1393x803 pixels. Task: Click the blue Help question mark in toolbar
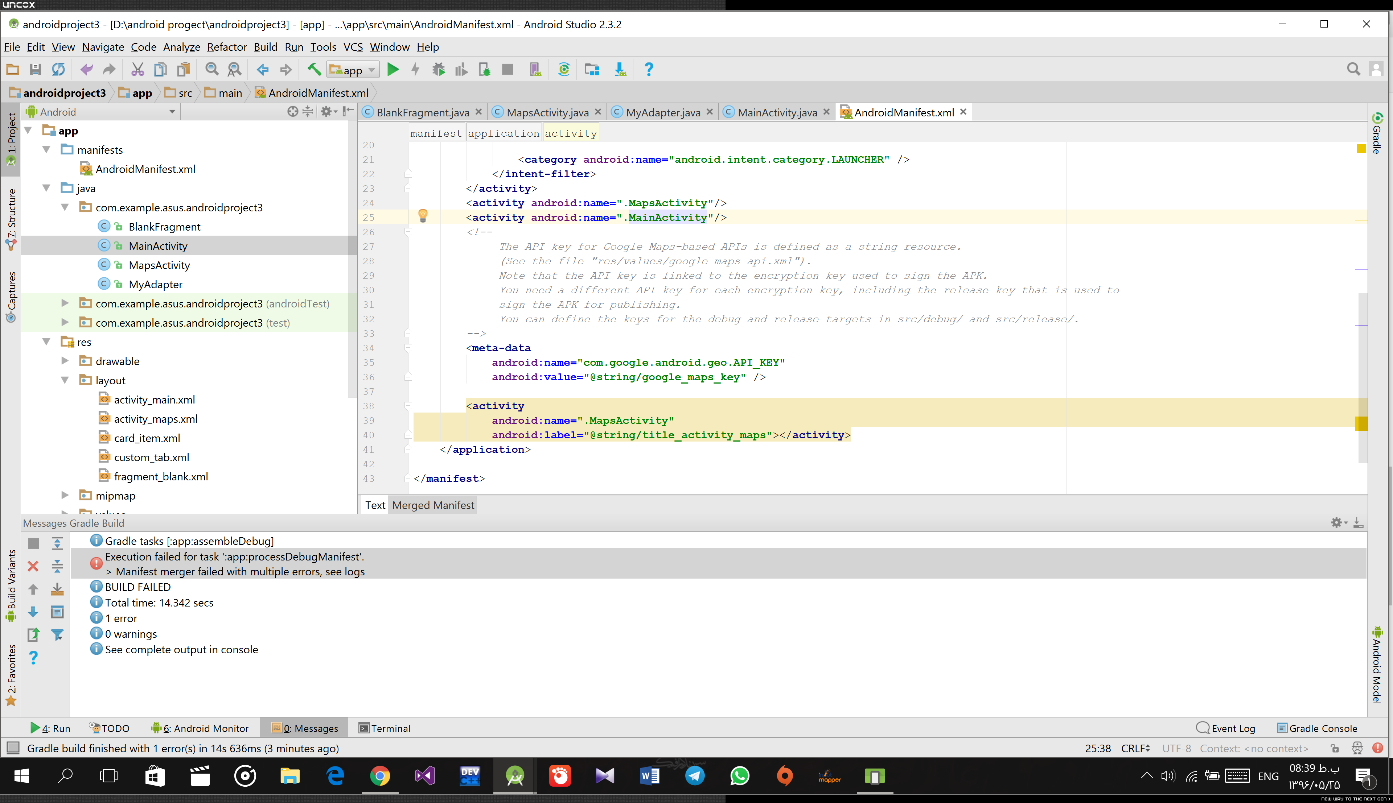pyautogui.click(x=649, y=70)
